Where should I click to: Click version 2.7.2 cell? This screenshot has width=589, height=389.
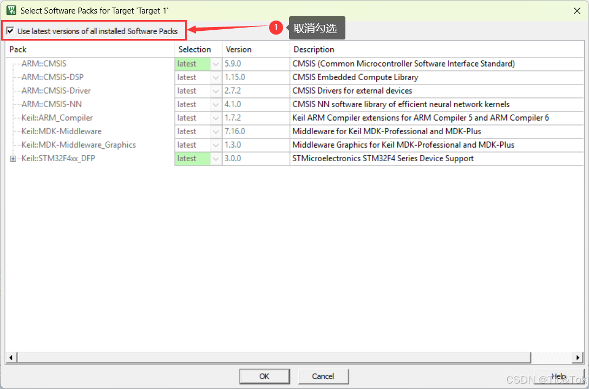point(256,91)
